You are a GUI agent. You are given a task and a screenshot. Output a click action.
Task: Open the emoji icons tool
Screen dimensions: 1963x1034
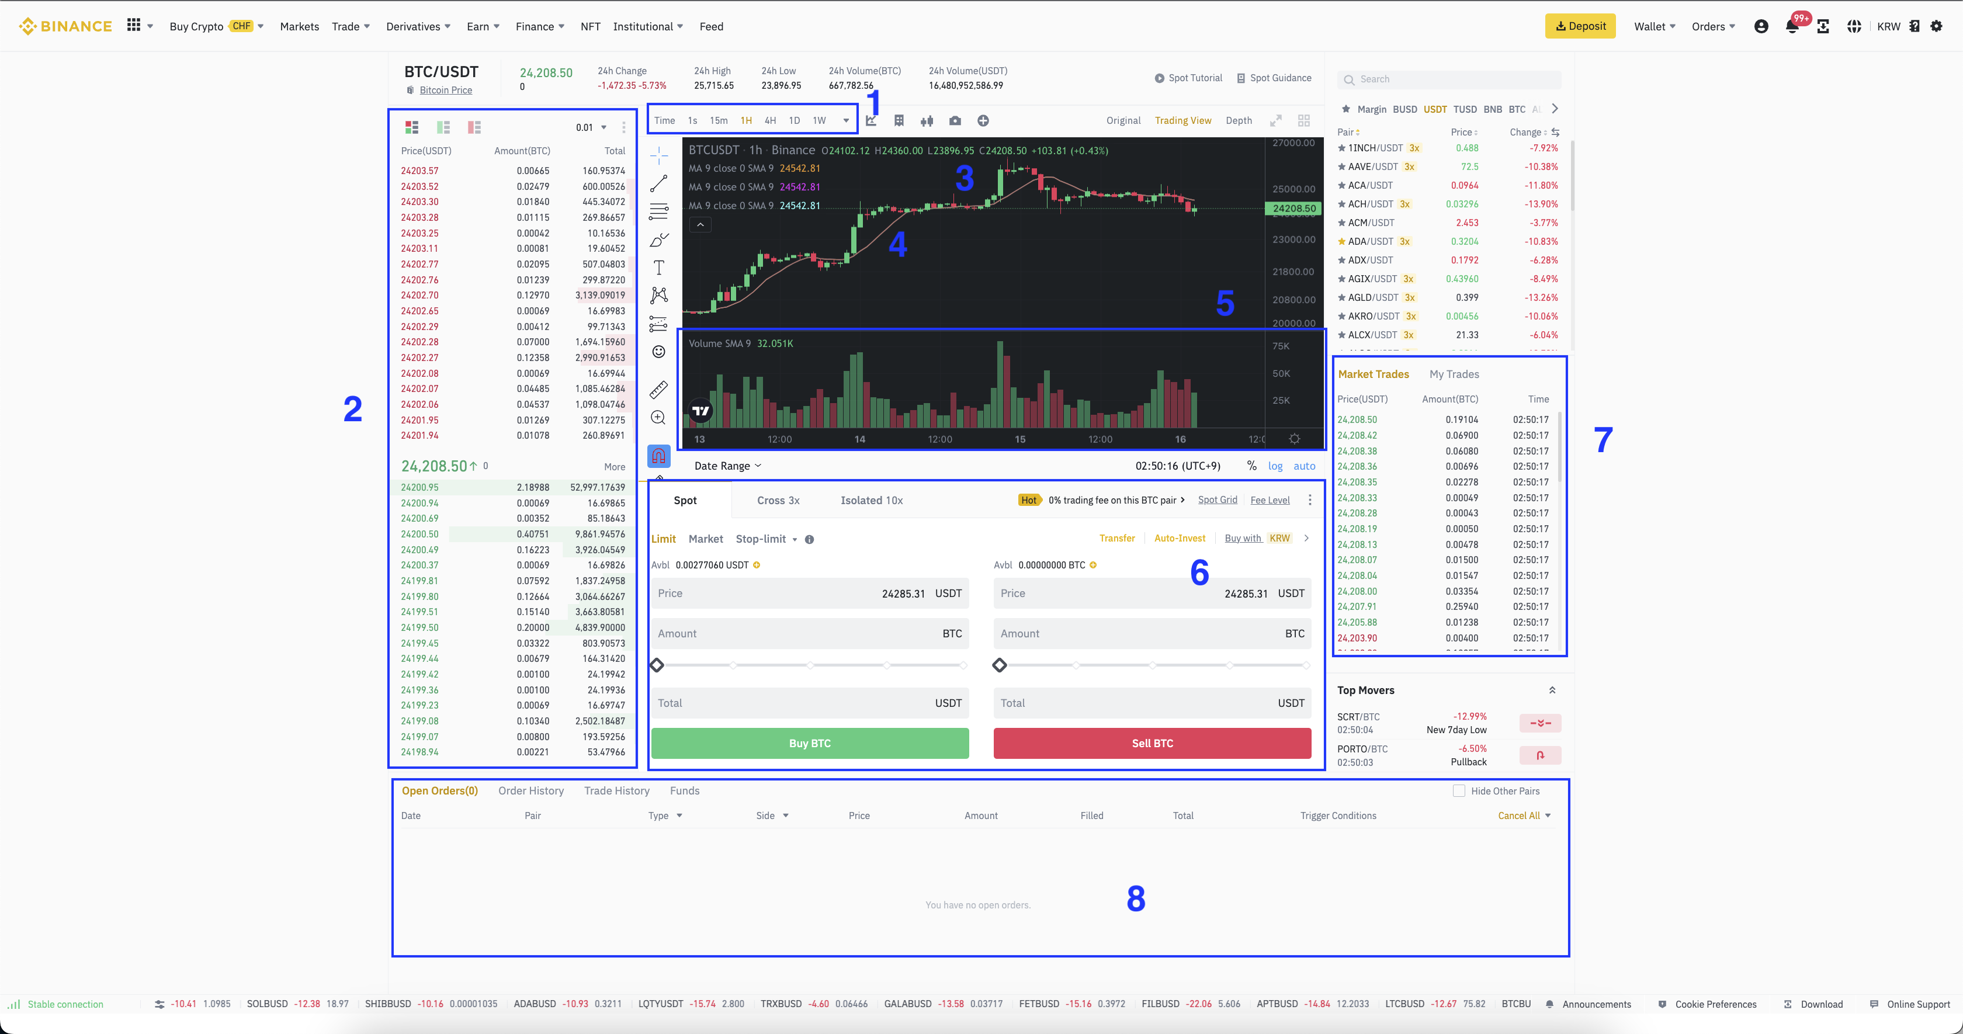pos(658,351)
